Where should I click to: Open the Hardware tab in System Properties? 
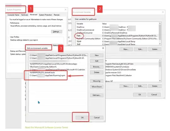(25, 15)
